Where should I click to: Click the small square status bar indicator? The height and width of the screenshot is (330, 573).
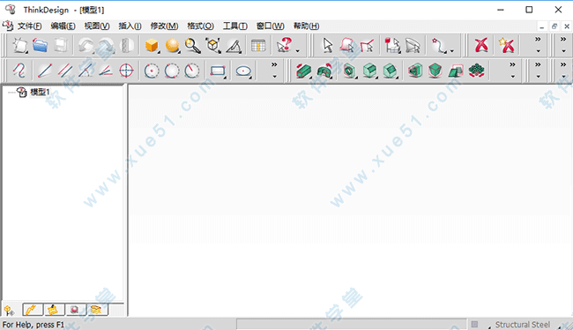pos(474,324)
